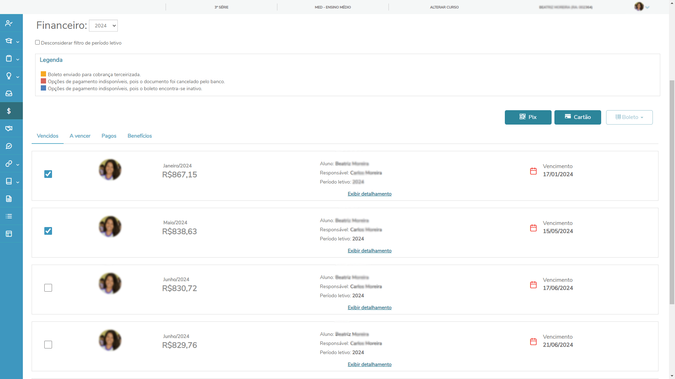Open Exibir detalhamento for Maio/2024
Screen dimensions: 675x379
point(369,251)
